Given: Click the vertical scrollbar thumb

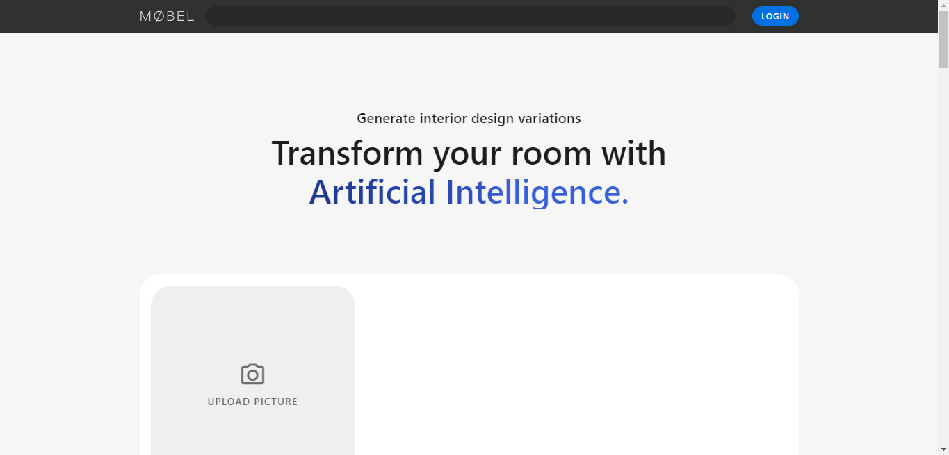Looking at the screenshot, I should click(943, 39).
